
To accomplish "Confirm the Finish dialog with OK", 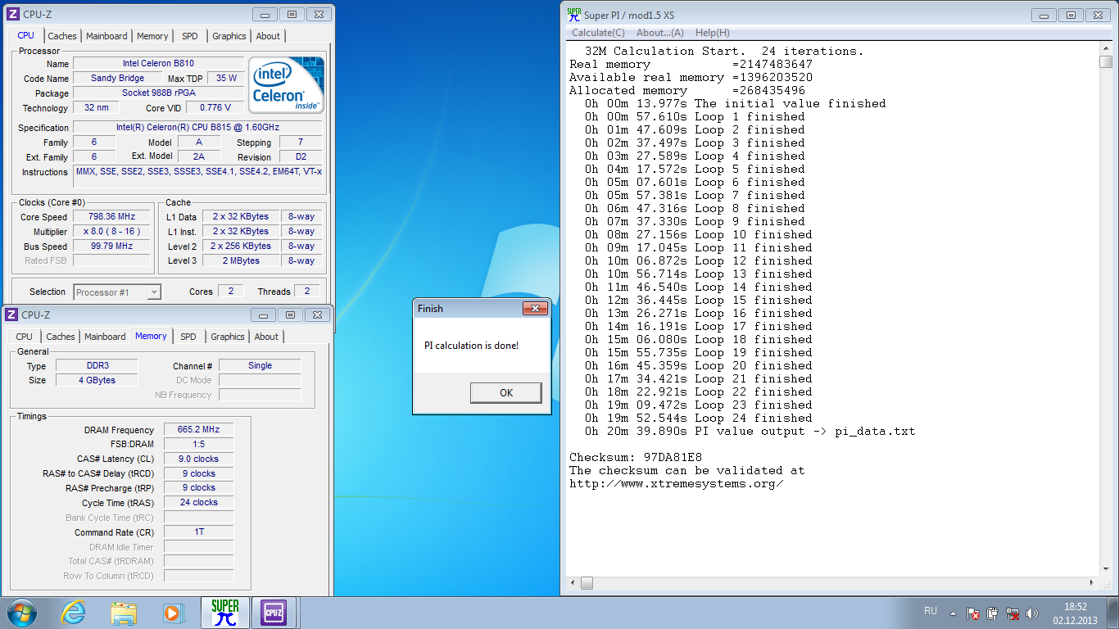I will pyautogui.click(x=506, y=393).
